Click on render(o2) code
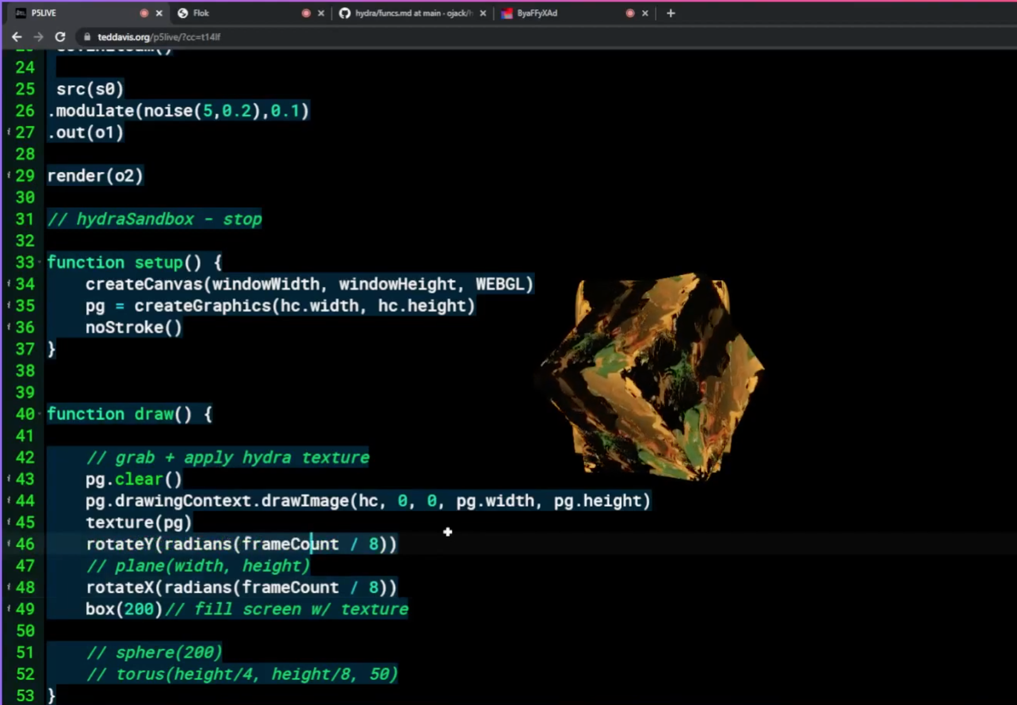 click(x=95, y=176)
